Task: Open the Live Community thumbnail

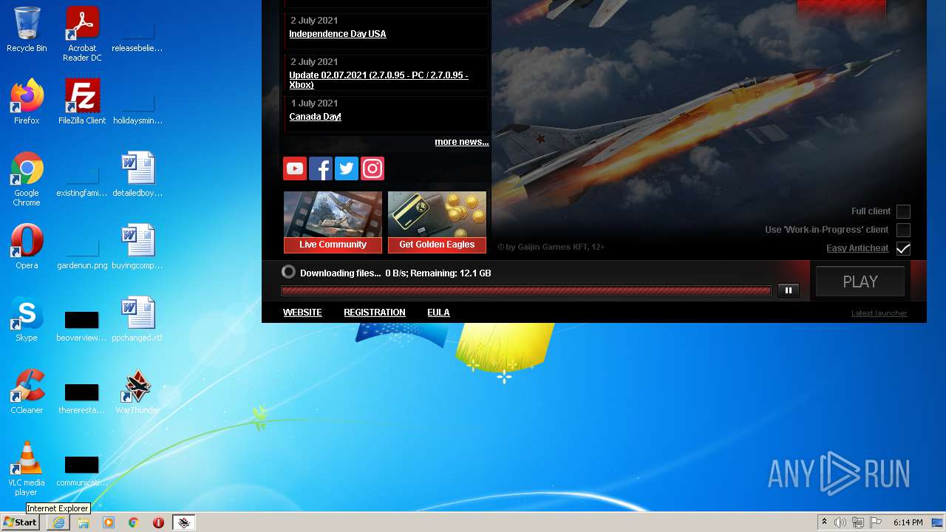Action: (333, 222)
